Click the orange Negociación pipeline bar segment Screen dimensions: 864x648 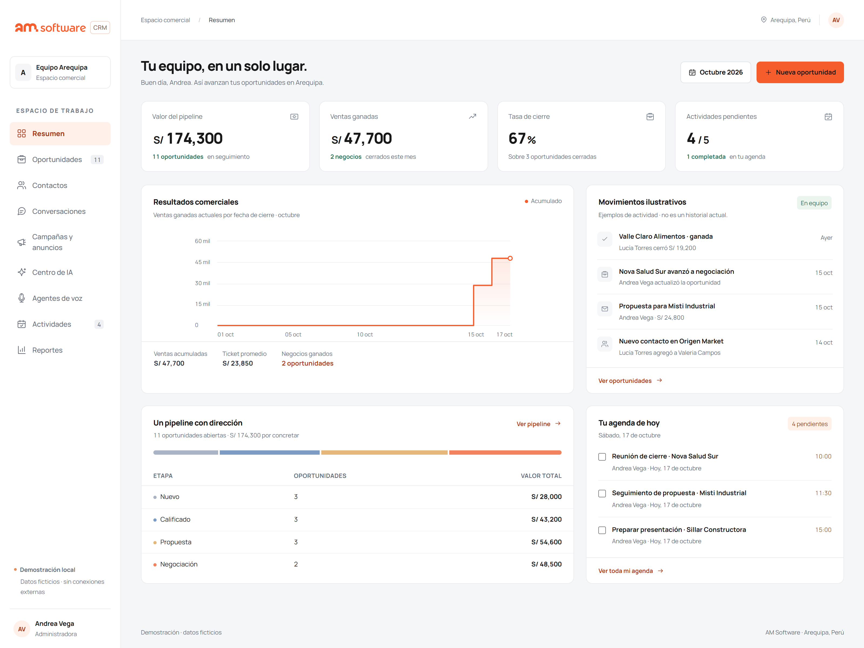click(505, 452)
